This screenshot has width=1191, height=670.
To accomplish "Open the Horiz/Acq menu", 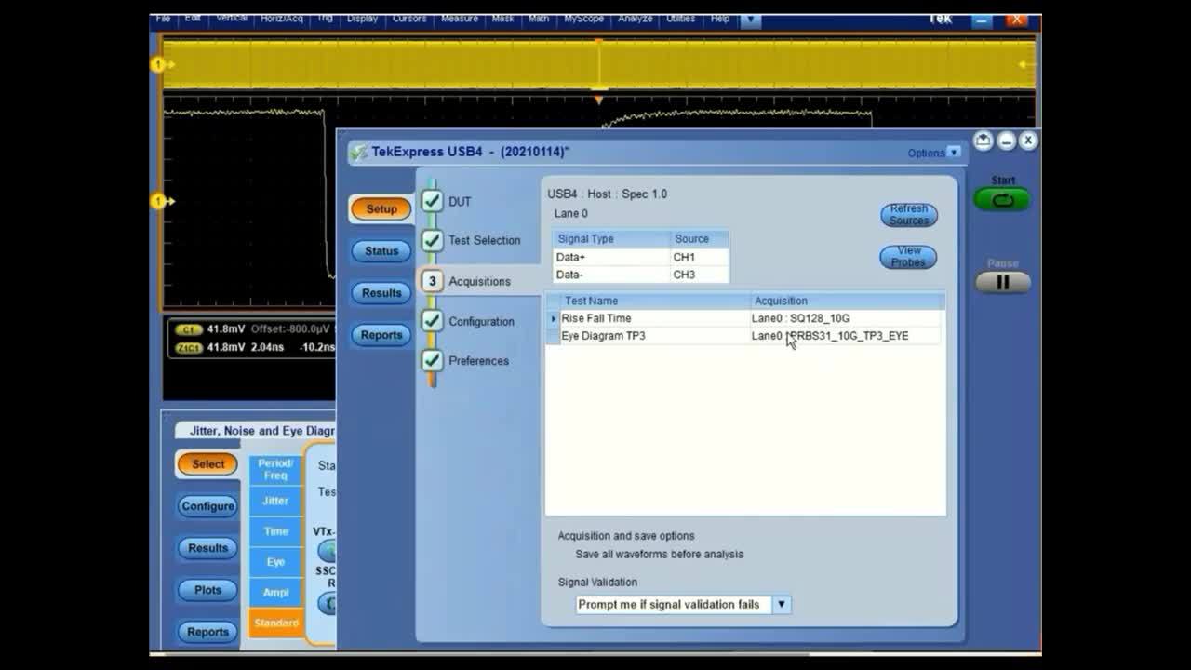I will coord(281,19).
